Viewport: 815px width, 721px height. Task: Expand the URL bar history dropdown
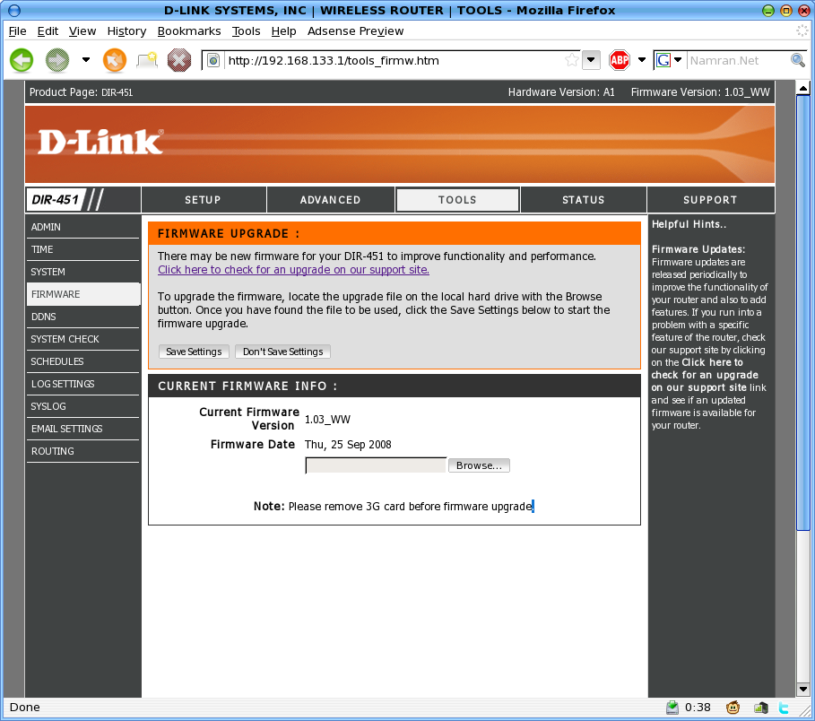click(x=591, y=61)
